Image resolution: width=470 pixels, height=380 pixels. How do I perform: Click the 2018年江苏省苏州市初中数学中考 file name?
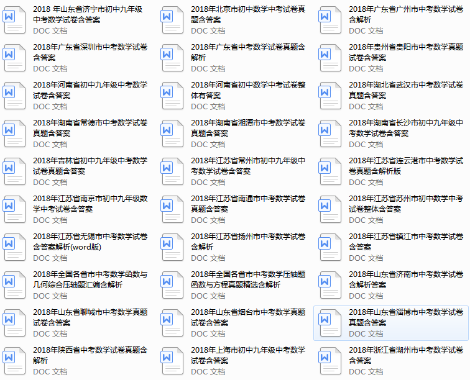click(x=405, y=204)
